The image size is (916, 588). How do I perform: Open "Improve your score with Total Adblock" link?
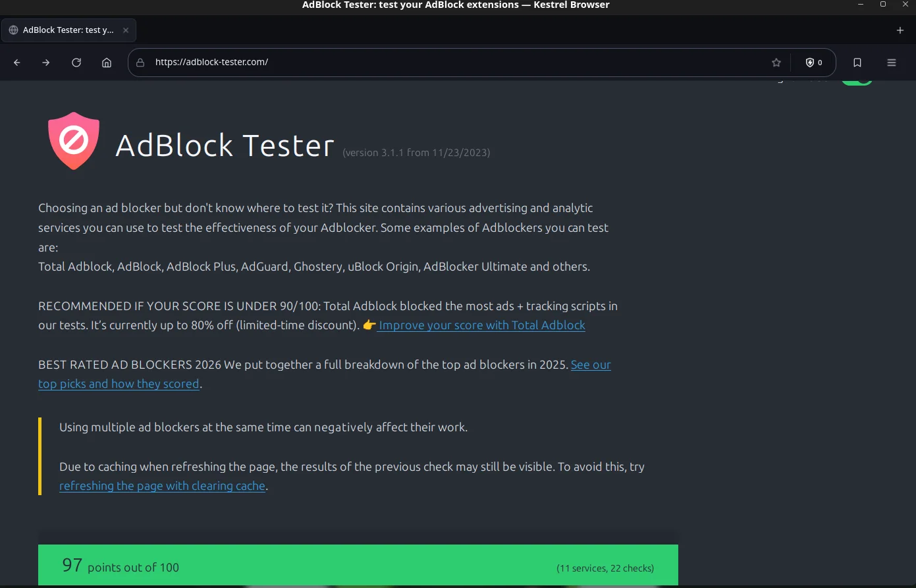point(481,325)
